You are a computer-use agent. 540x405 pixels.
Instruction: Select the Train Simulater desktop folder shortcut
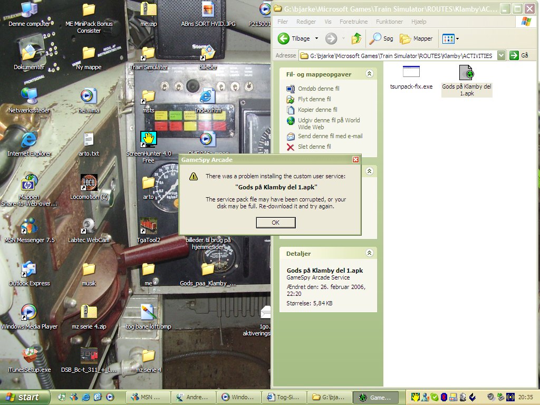coord(148,57)
